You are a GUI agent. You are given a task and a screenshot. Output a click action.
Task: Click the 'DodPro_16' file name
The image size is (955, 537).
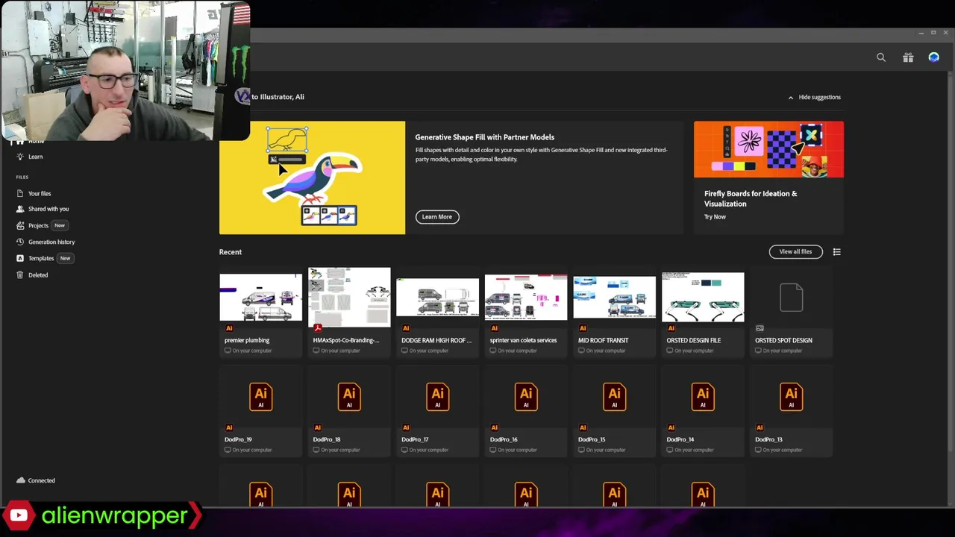pos(504,440)
